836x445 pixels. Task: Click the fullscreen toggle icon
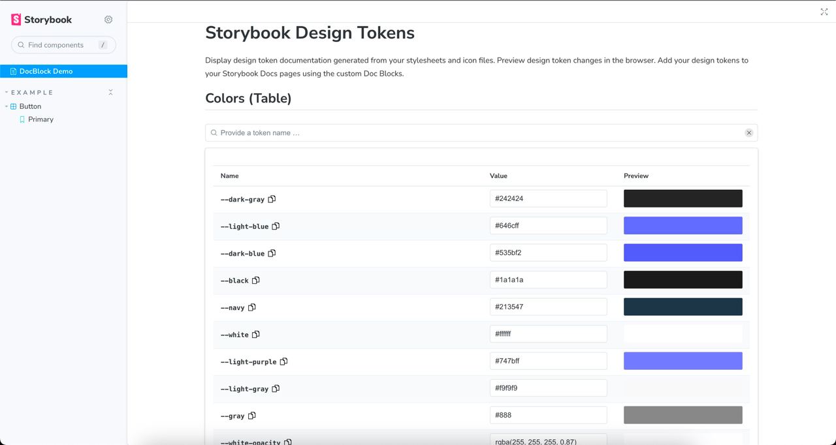pos(824,12)
